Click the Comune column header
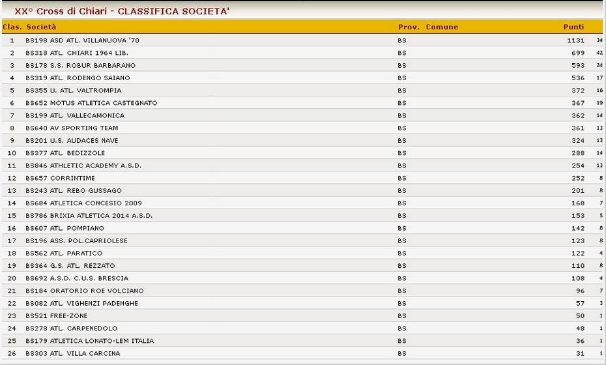The width and height of the screenshot is (606, 365). pos(442,27)
